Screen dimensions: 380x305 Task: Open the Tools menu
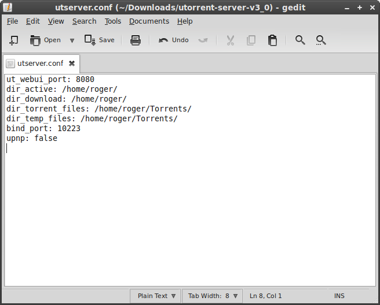pyautogui.click(x=113, y=21)
